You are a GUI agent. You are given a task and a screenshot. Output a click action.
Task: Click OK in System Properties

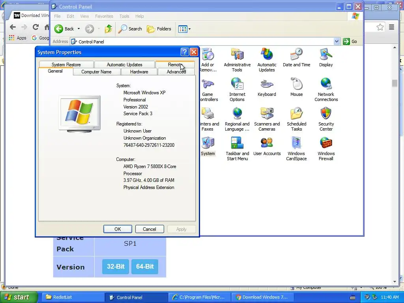click(x=118, y=229)
